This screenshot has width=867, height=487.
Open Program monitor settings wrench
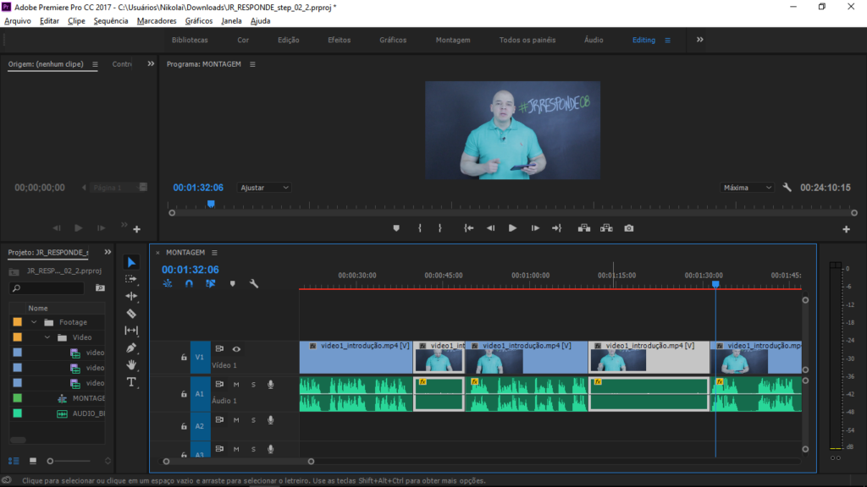[x=787, y=187]
